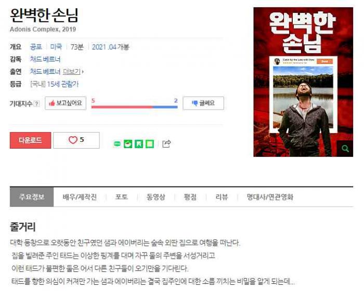
Task: Open the 공포 genre link
Action: (36, 47)
